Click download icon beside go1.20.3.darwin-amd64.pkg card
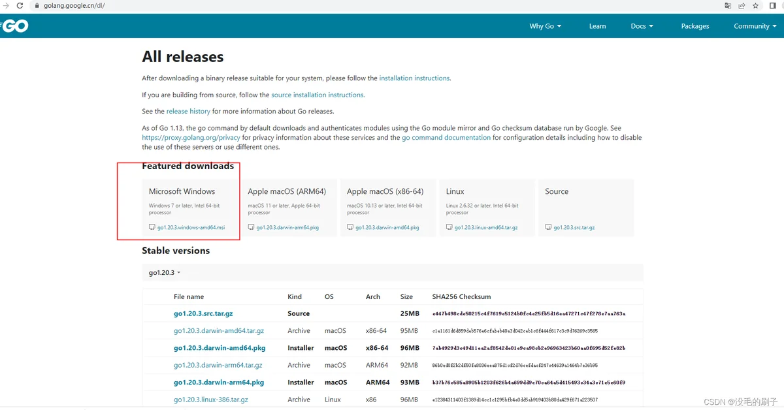 pyautogui.click(x=350, y=228)
